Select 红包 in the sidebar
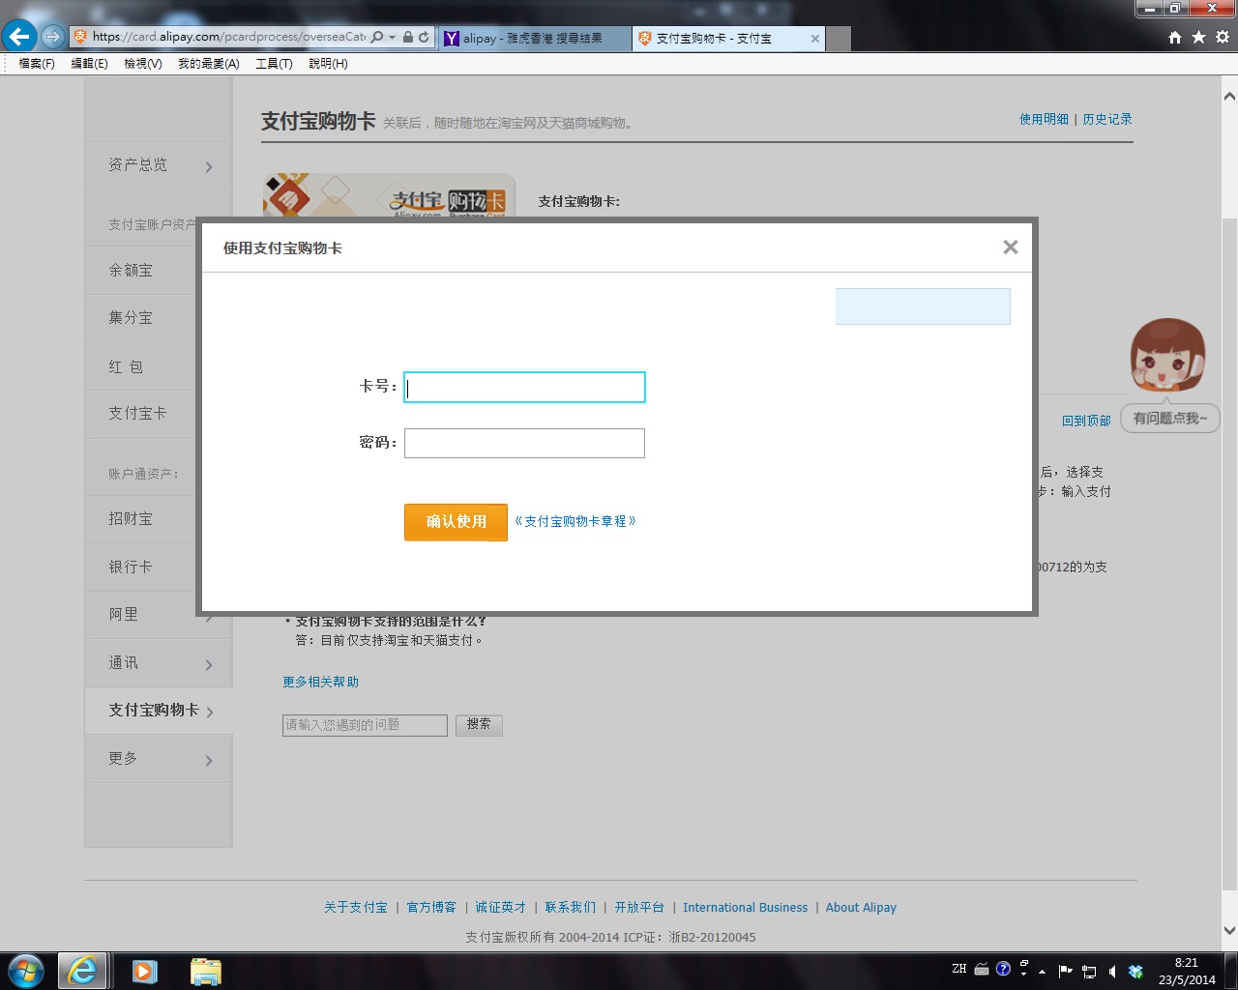 pyautogui.click(x=126, y=366)
